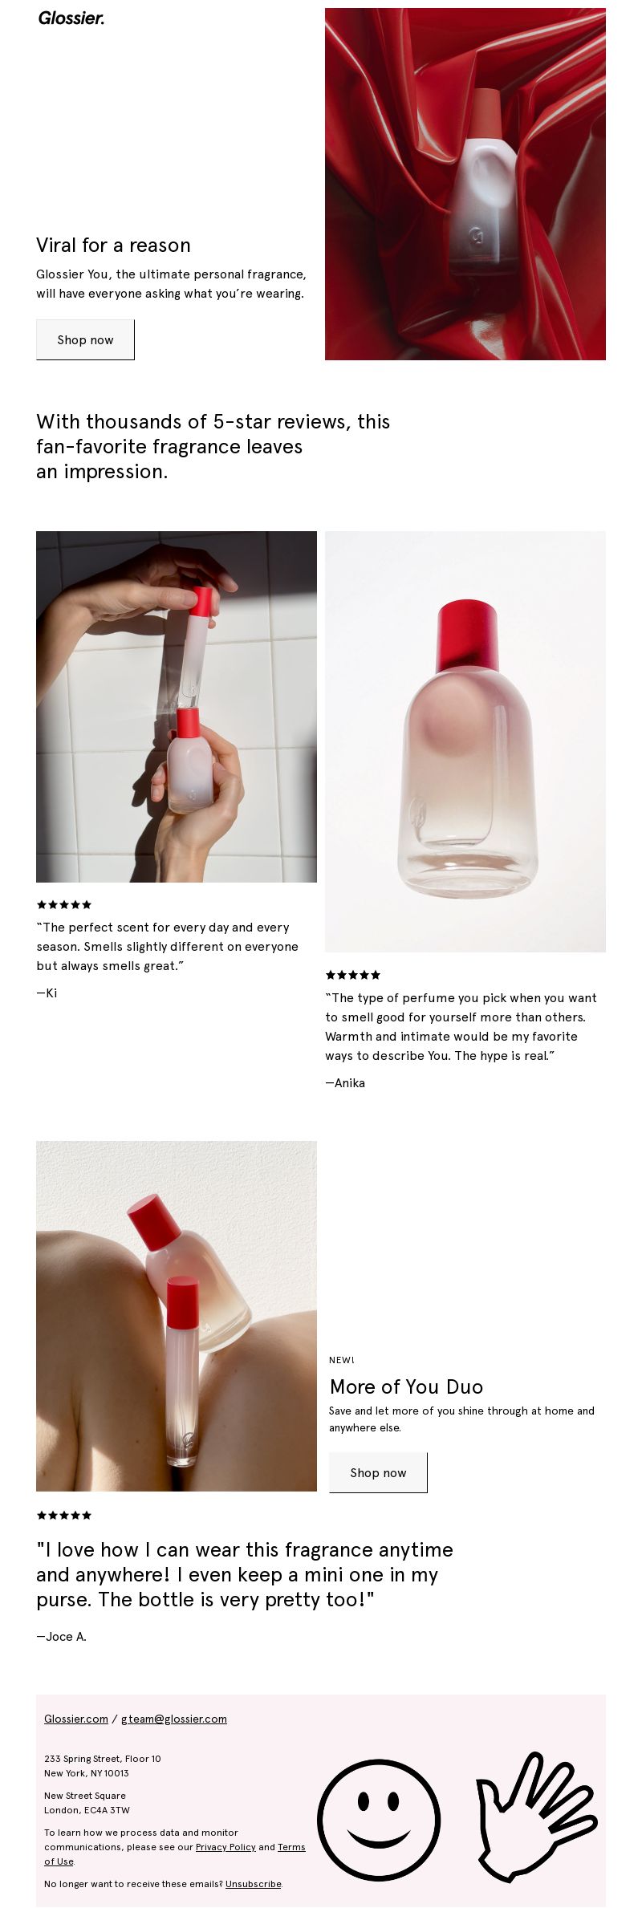Click the large perfume bottle on white image

pos(465,741)
